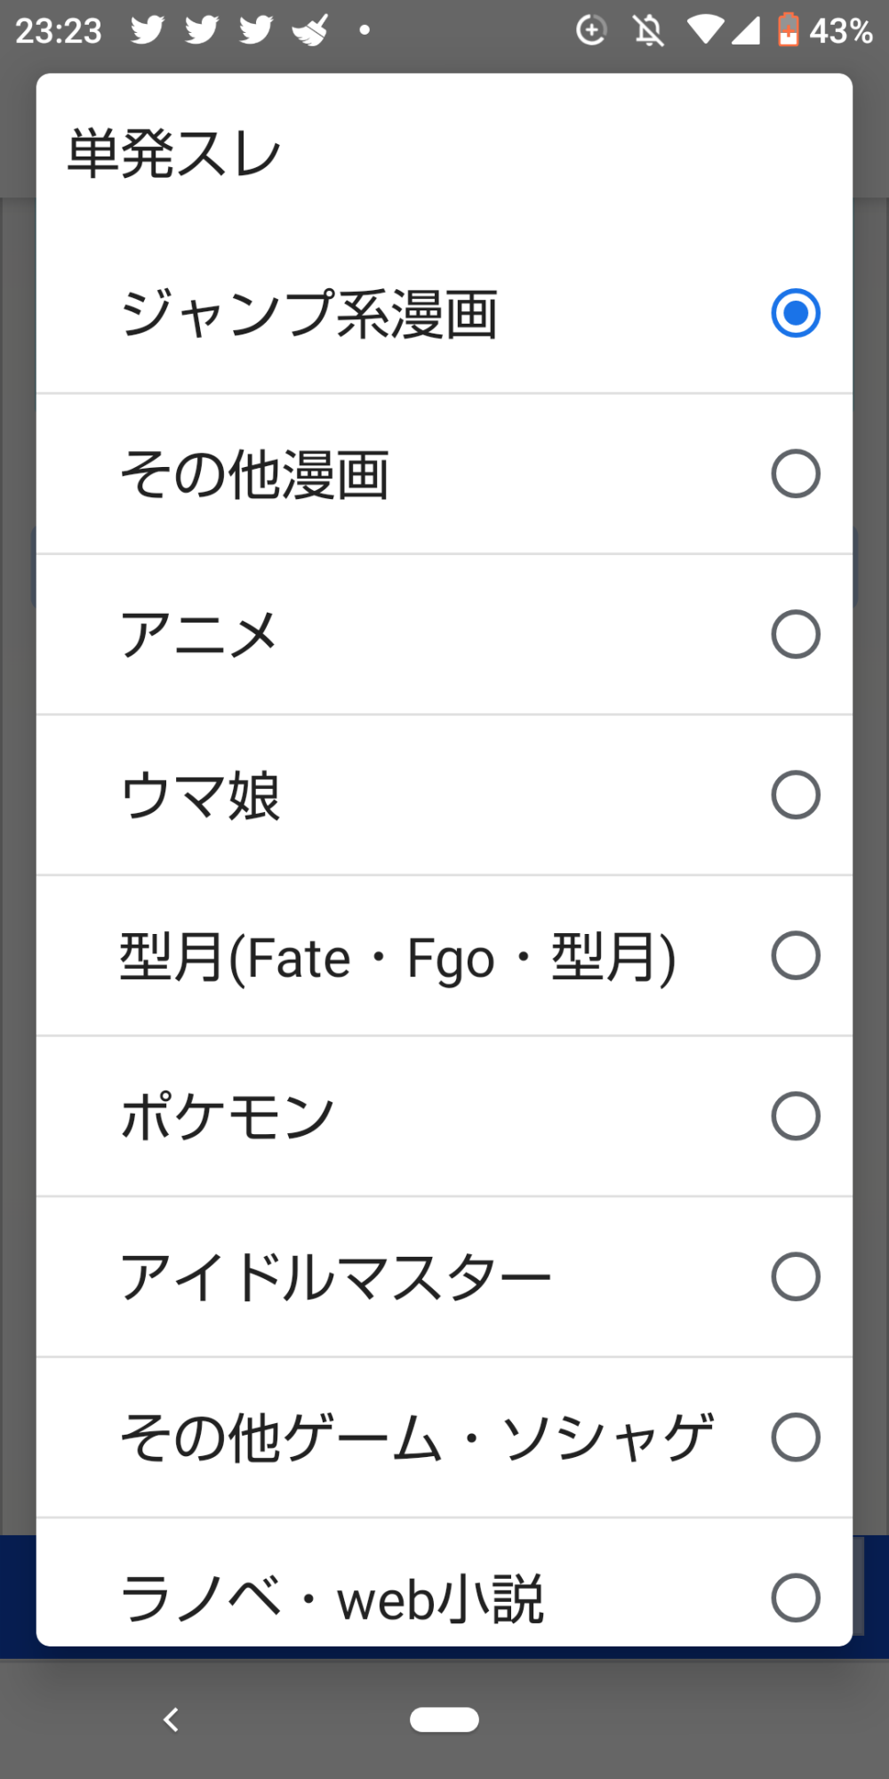Tap the アニメ list item label
Screen dimensions: 889x1779
click(x=199, y=634)
